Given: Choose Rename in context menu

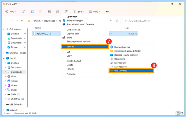Looking at the screenshot, I should (70, 69).
